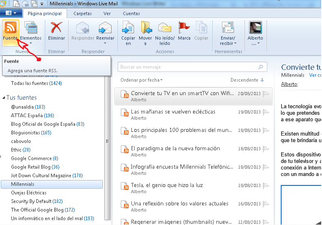
Task: Select Blog Oficial de Google España feed
Action: pyautogui.click(x=48, y=124)
